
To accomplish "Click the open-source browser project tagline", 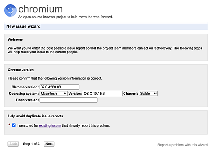I will [65, 17].
